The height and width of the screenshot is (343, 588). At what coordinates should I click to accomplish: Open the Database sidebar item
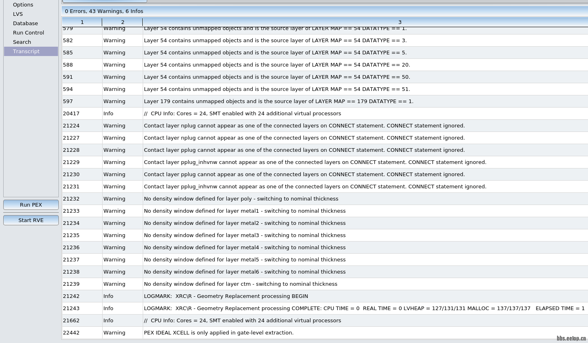(x=25, y=24)
